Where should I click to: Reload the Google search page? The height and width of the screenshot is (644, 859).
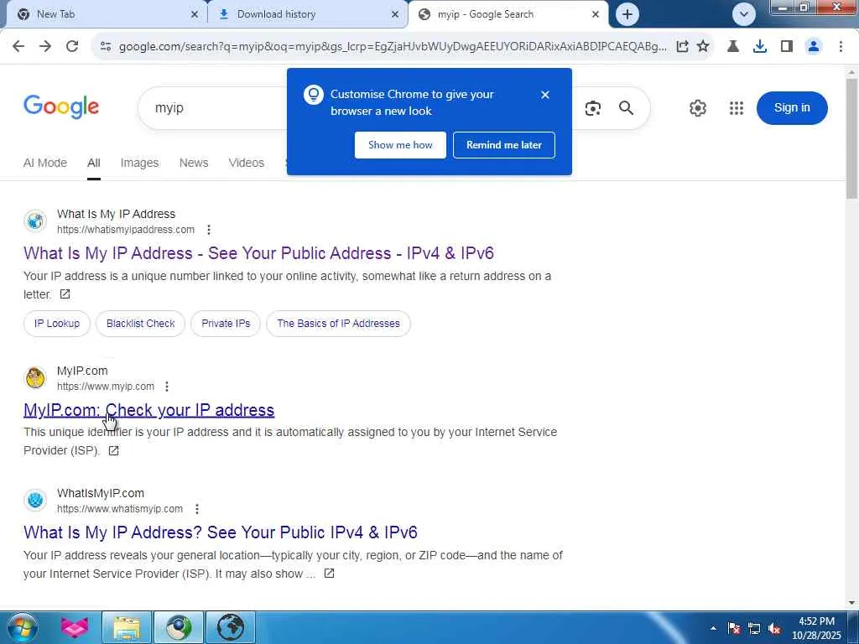coord(72,47)
